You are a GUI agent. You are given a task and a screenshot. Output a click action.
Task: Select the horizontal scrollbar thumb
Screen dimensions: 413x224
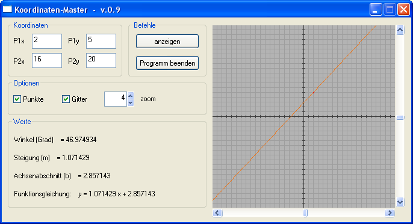[x=305, y=213]
